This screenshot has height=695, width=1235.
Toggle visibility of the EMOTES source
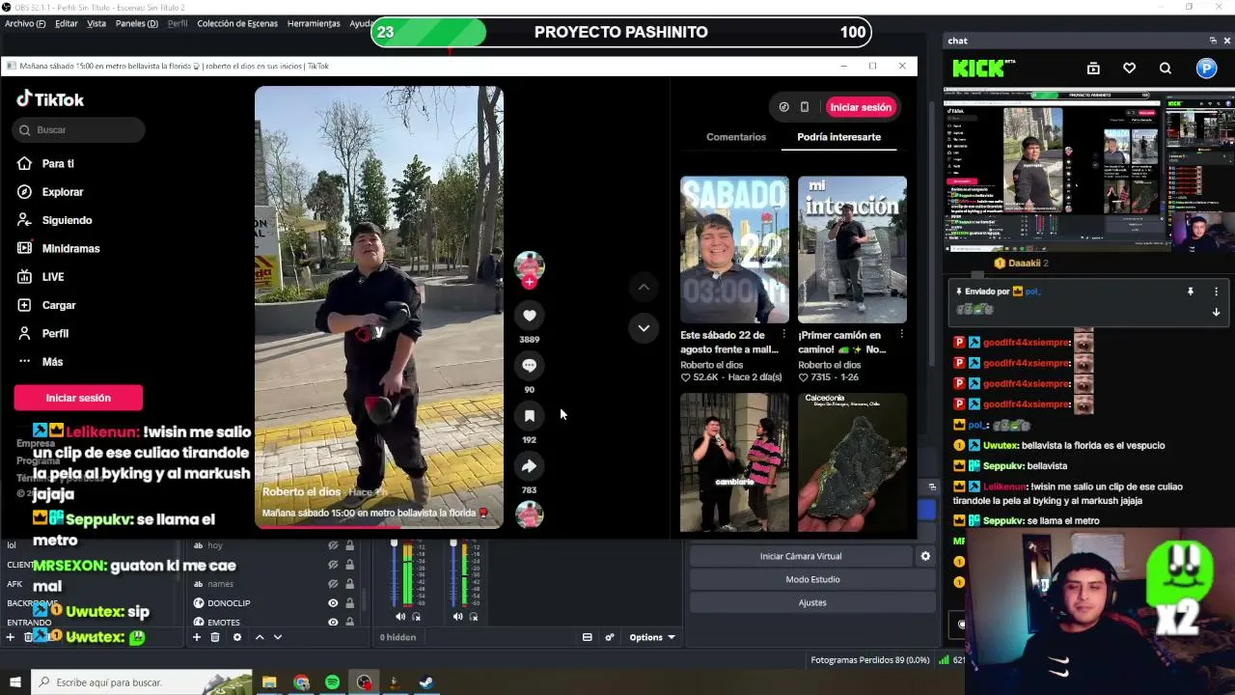pyautogui.click(x=333, y=623)
